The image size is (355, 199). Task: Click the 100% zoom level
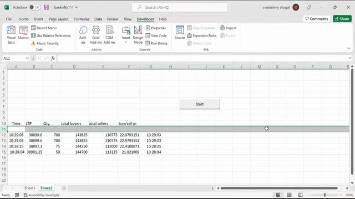pyautogui.click(x=349, y=195)
